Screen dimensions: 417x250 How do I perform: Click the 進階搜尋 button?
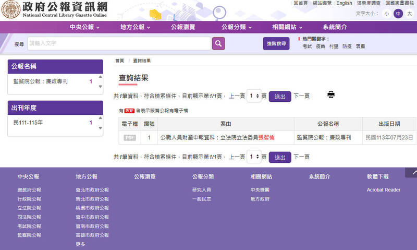[x=276, y=44]
